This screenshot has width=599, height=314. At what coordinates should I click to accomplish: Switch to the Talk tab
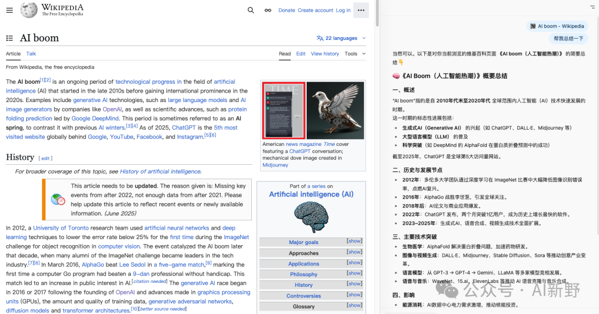click(31, 54)
